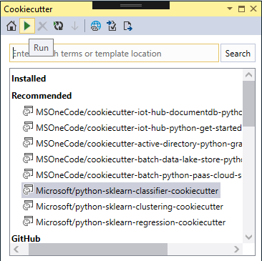Click the document with arrow toolbar icon

click(x=127, y=26)
